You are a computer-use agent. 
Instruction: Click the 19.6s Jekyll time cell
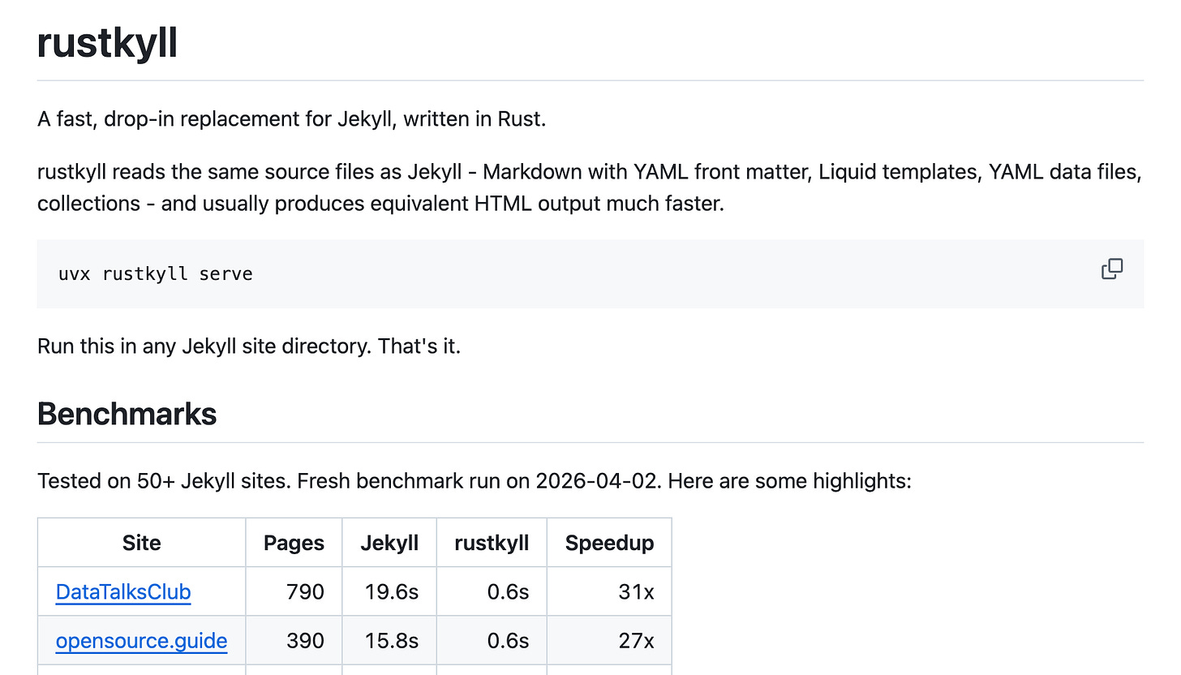tap(389, 592)
